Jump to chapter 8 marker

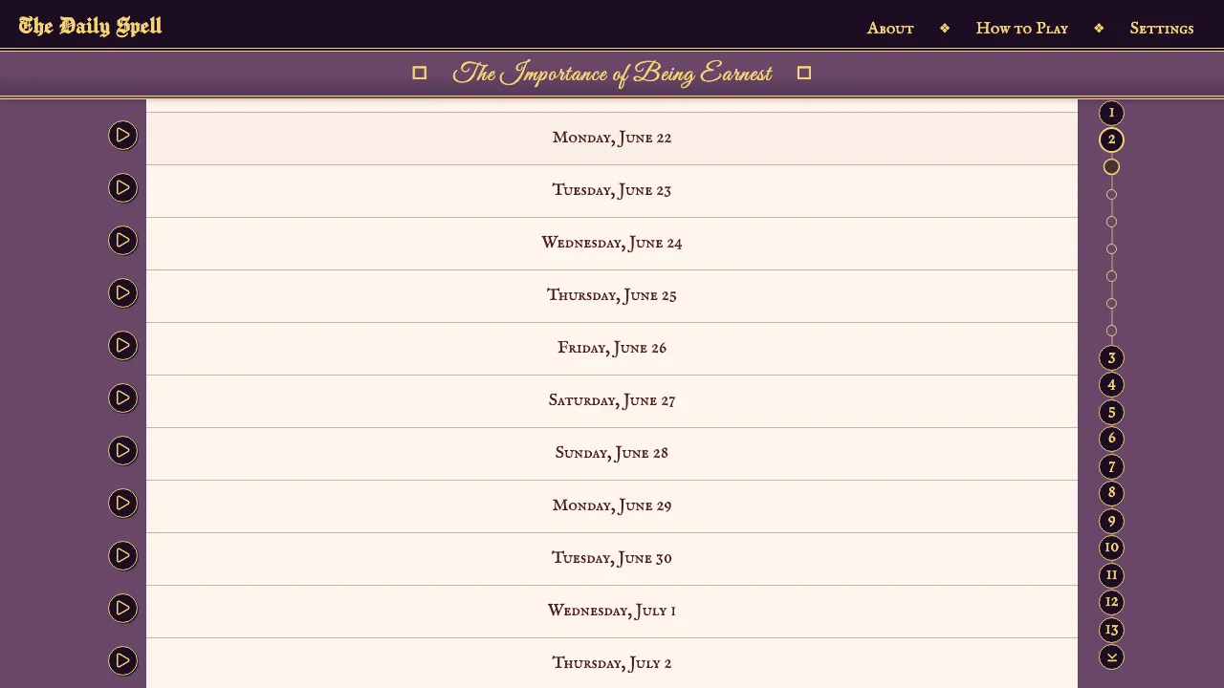[1111, 494]
